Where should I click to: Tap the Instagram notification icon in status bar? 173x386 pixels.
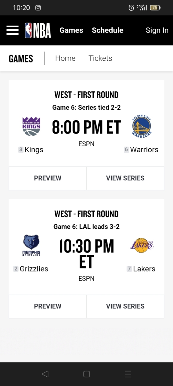(38, 8)
